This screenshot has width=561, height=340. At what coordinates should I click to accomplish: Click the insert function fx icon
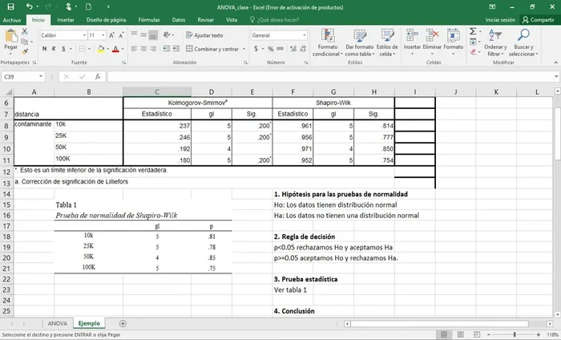click(98, 77)
